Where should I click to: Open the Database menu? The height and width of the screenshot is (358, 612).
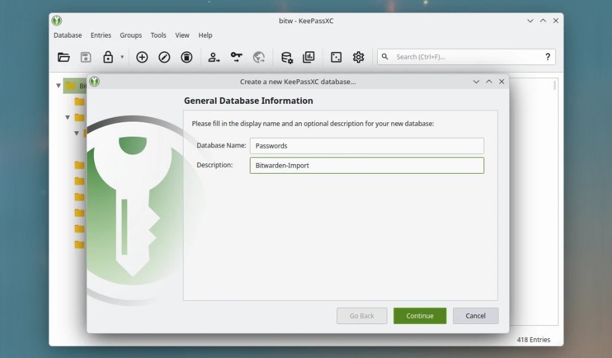coord(68,35)
